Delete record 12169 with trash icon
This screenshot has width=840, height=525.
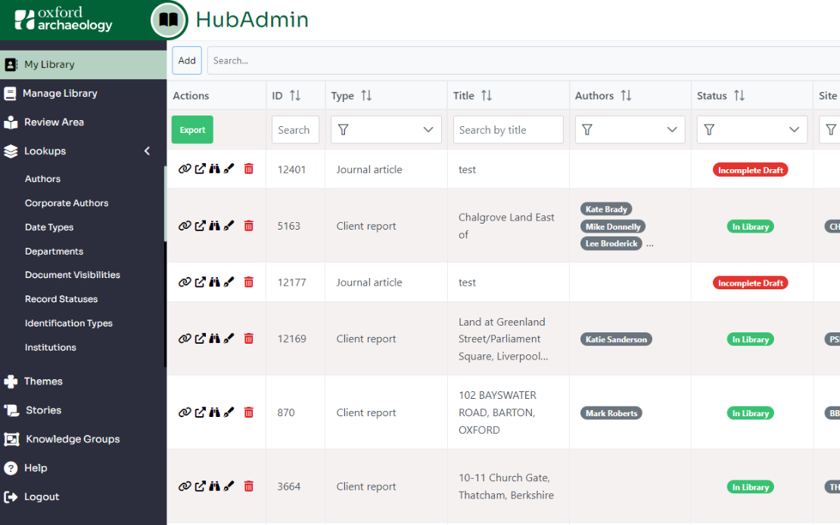tap(248, 338)
